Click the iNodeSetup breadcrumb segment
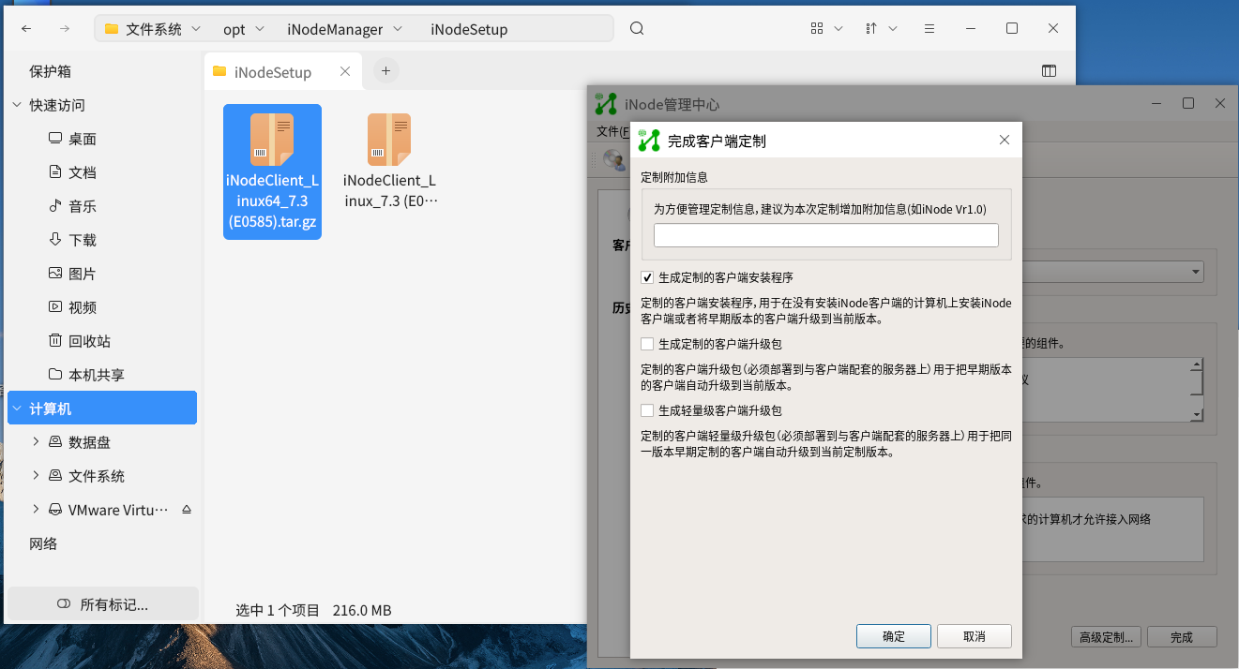The width and height of the screenshot is (1239, 669). pyautogui.click(x=469, y=29)
